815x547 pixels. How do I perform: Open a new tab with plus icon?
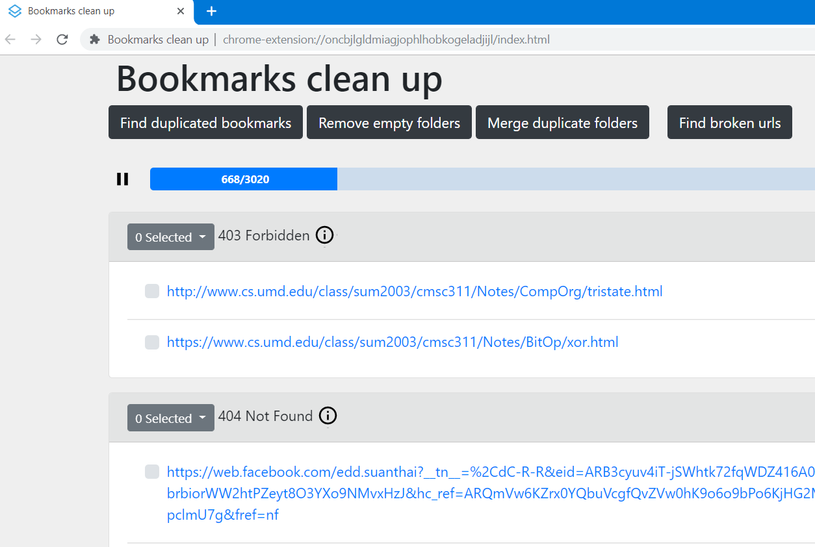(211, 11)
